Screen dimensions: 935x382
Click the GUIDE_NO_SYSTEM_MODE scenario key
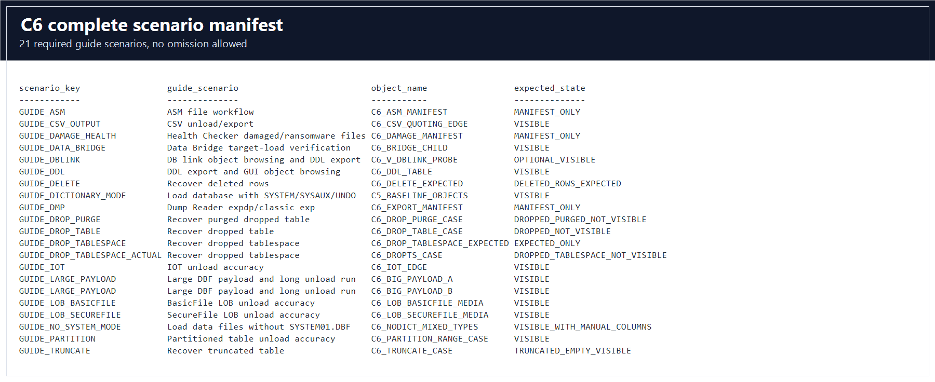point(70,327)
